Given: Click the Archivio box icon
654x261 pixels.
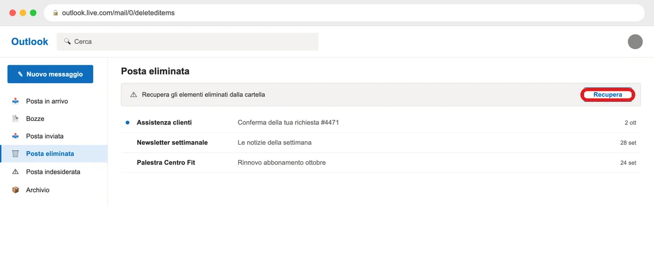Looking at the screenshot, I should click(15, 190).
